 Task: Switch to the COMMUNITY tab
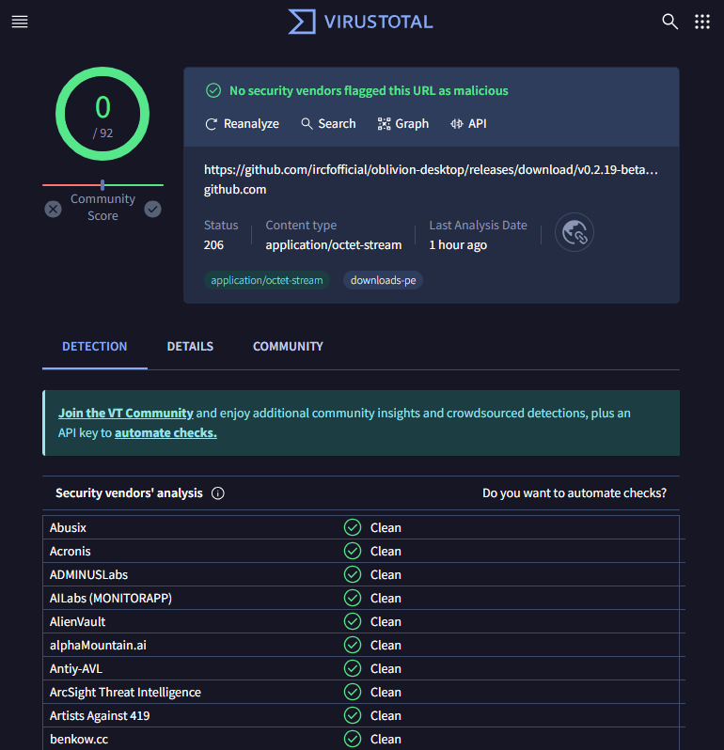(288, 346)
